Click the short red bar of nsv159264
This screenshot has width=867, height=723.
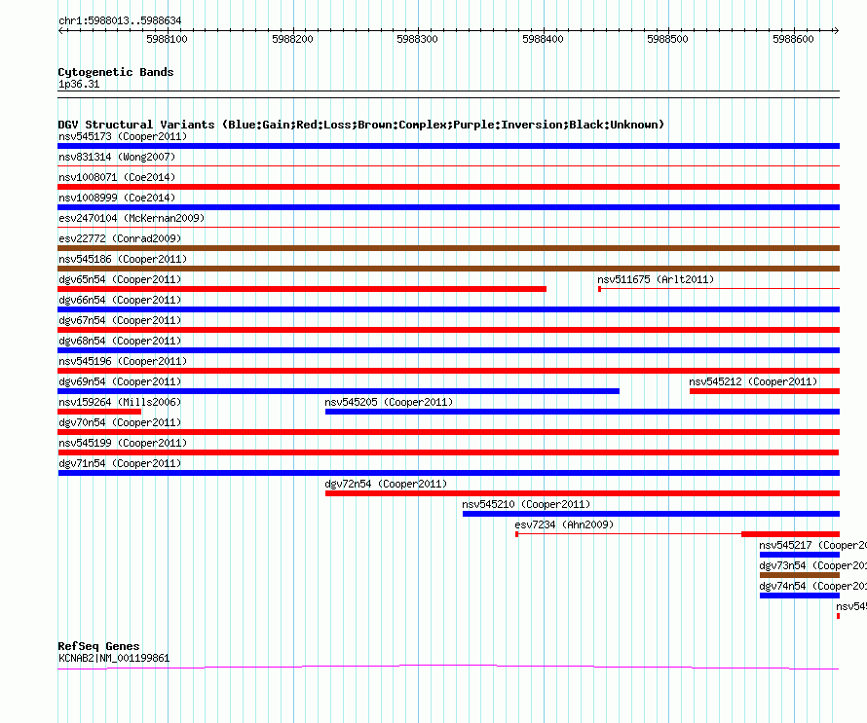[x=99, y=412]
